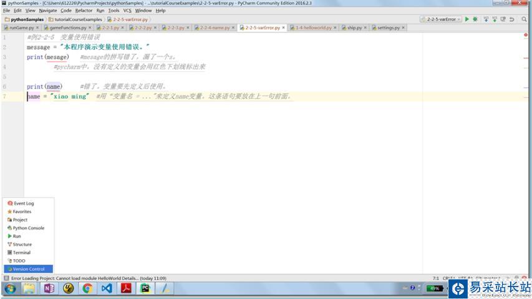Image resolution: width=532 pixels, height=299 pixels.
Task: Close the settings.py tab
Action: (403, 27)
